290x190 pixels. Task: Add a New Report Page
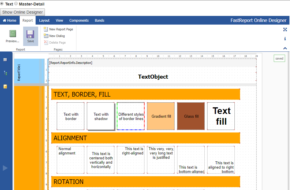58,29
